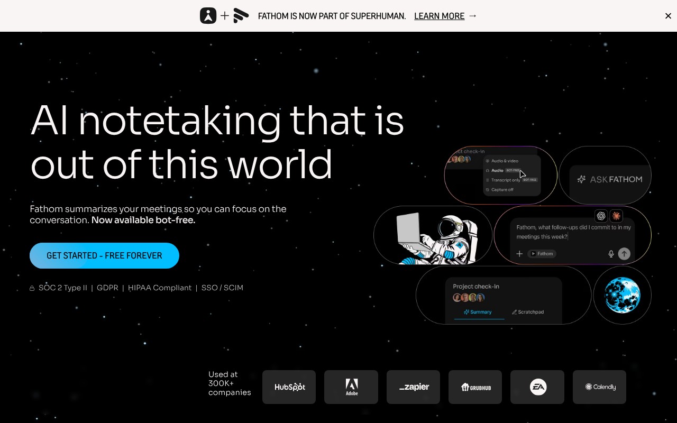Viewport: 677px width, 423px height.
Task: Click the Zapier logo tile
Action: tap(413, 387)
